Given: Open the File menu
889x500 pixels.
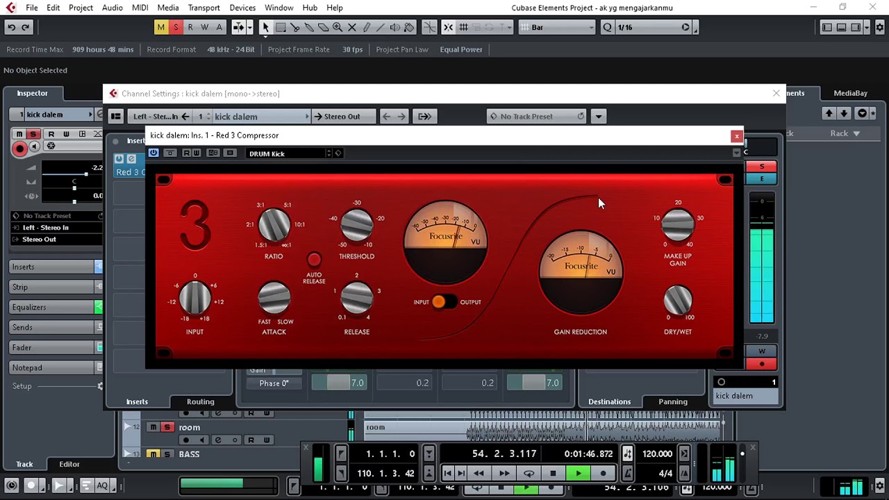Looking at the screenshot, I should tap(31, 8).
